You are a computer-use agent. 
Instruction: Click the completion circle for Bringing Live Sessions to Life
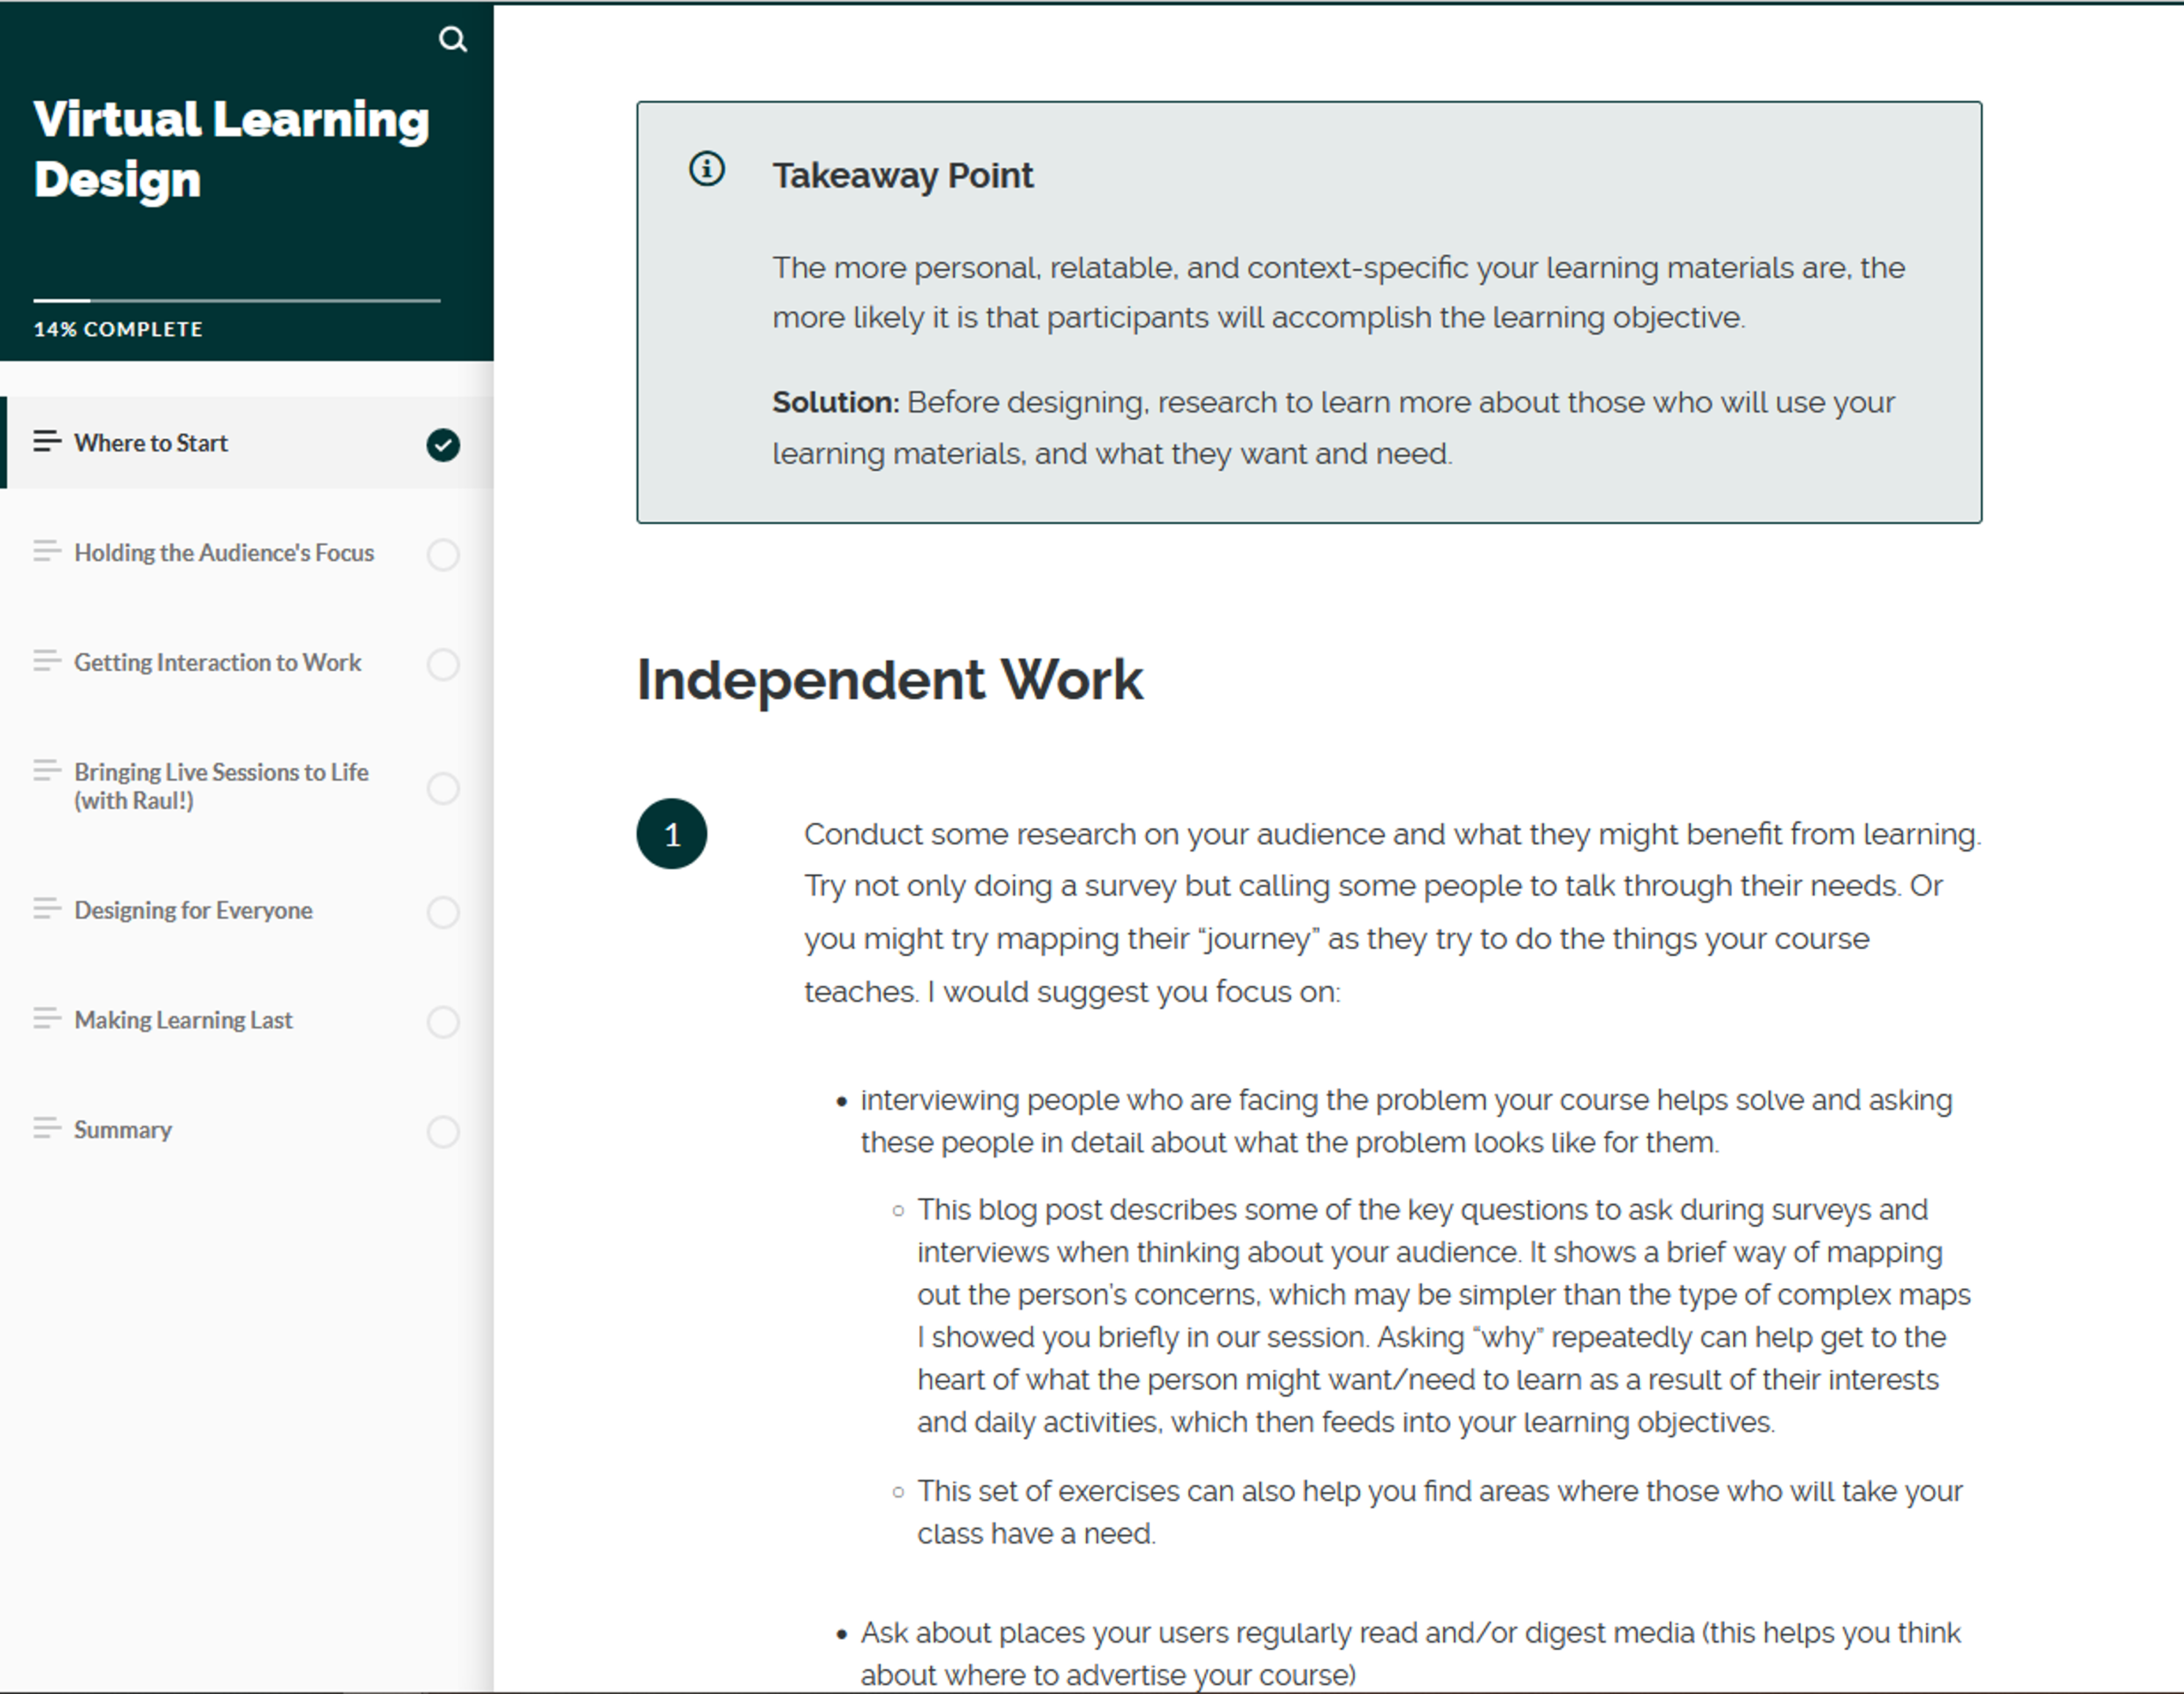[443, 788]
